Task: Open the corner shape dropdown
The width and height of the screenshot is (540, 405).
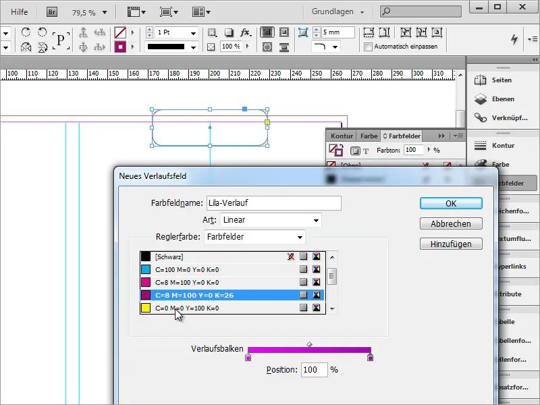Action: click(x=335, y=47)
